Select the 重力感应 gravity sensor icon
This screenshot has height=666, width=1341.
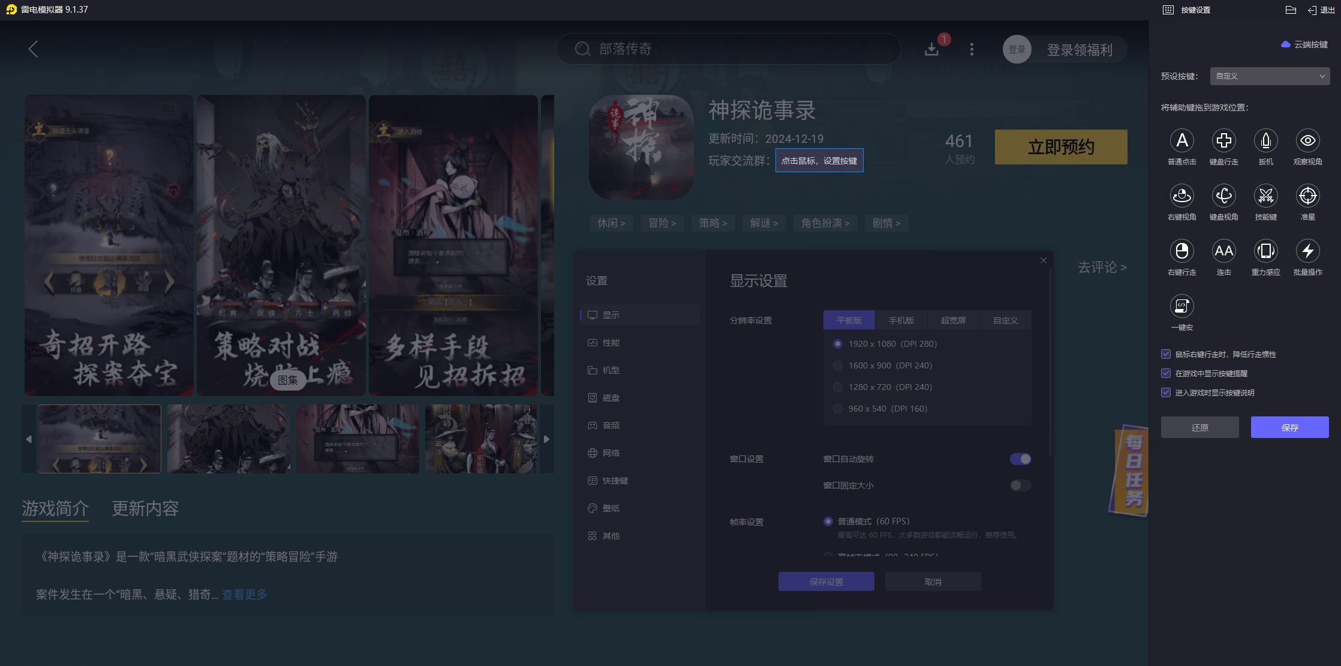point(1265,251)
